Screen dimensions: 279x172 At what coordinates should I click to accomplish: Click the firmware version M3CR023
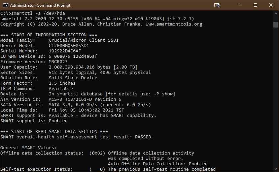pos(58,62)
